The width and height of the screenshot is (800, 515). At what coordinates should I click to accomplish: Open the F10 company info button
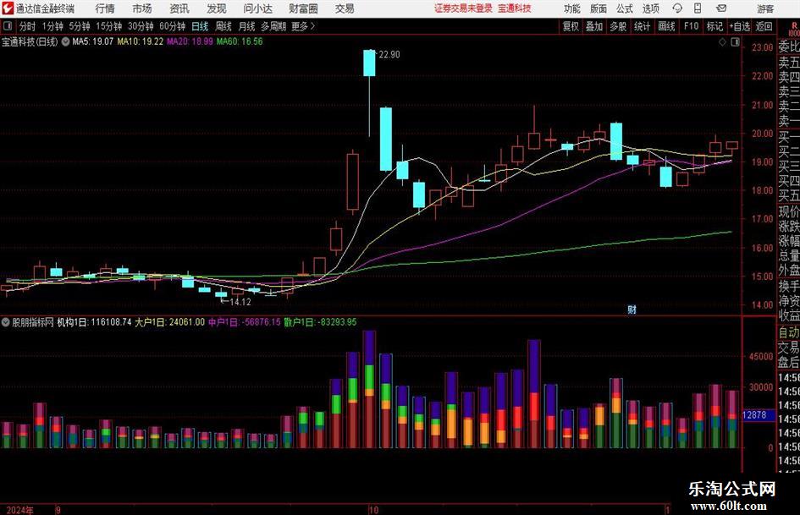(691, 26)
